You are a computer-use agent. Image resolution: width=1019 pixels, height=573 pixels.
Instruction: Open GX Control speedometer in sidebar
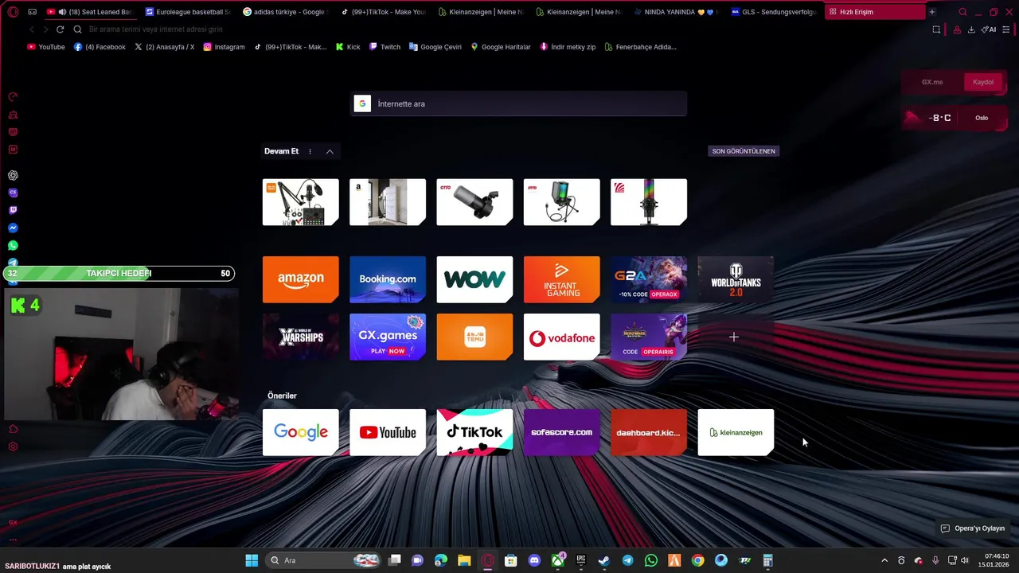coord(13,96)
